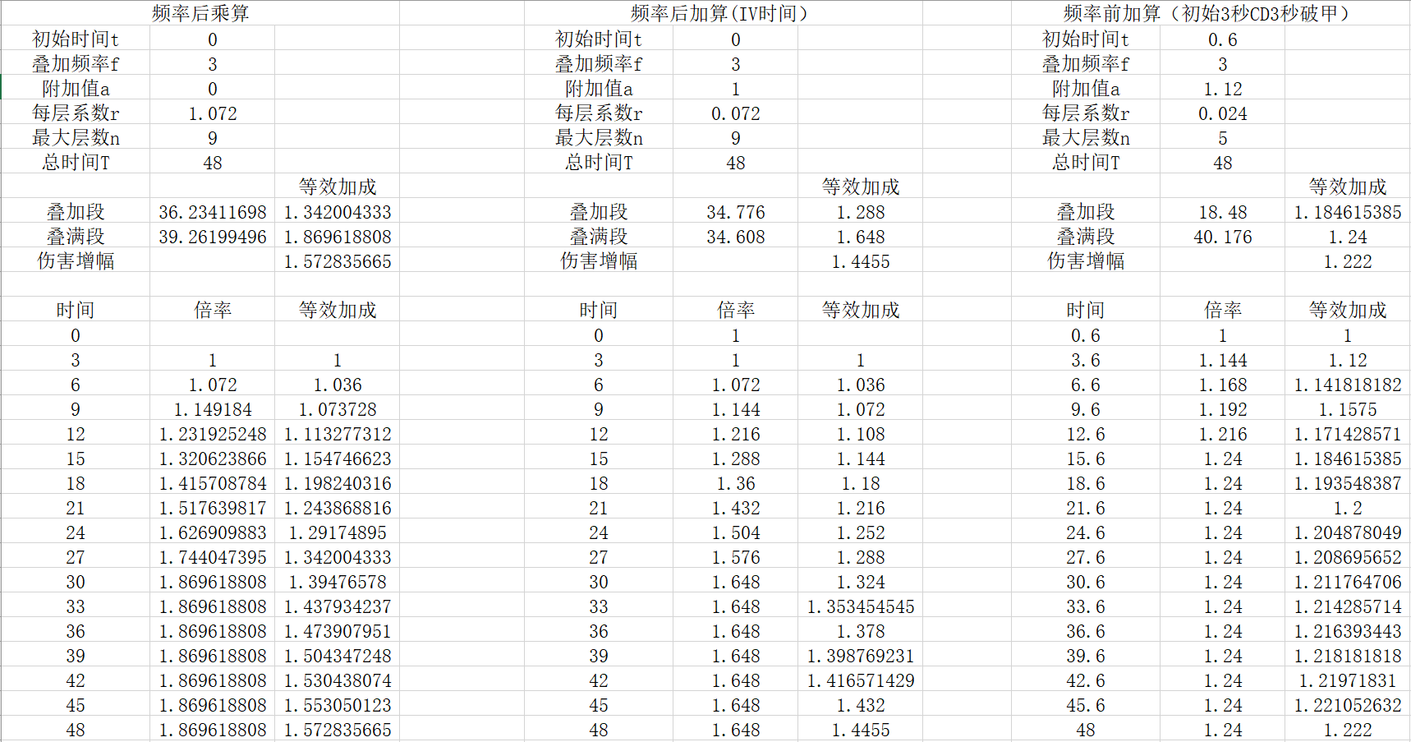The width and height of the screenshot is (1411, 742).
Task: Click the cell 1.113277312
Action: point(338,434)
